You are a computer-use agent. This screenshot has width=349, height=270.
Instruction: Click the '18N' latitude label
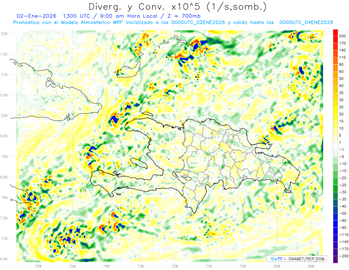pyautogui.click(x=4, y=198)
